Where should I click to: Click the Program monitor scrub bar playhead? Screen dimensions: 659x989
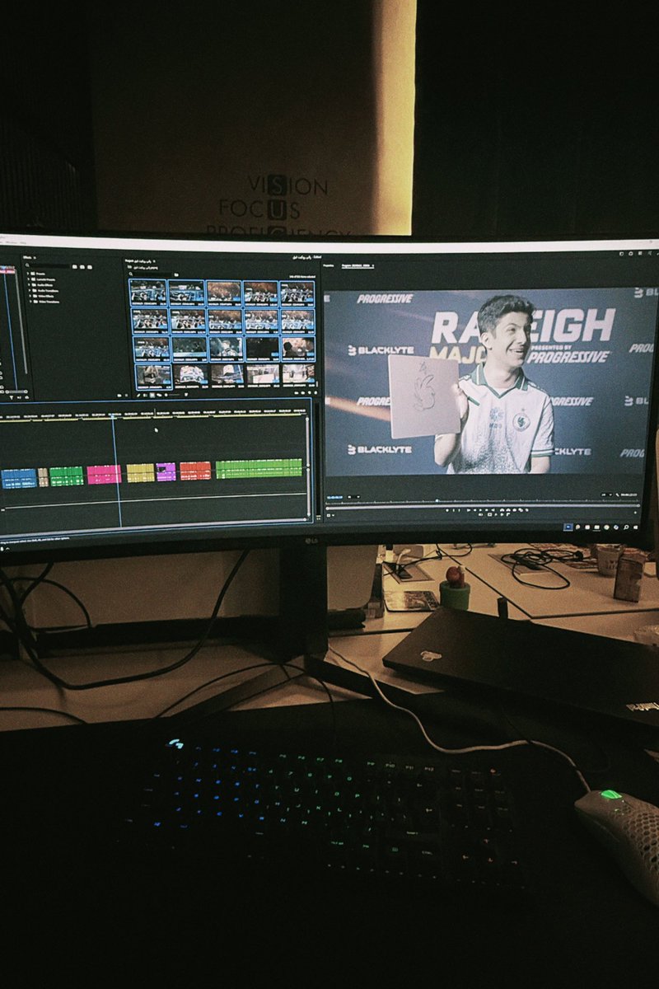coord(437,500)
